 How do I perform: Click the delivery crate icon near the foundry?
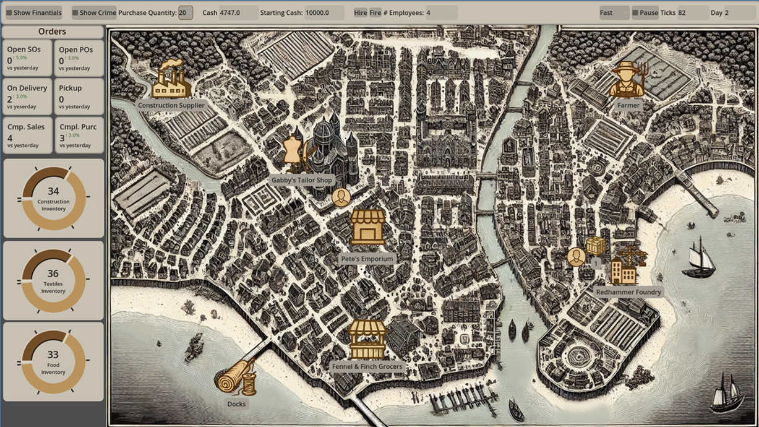[x=596, y=246]
